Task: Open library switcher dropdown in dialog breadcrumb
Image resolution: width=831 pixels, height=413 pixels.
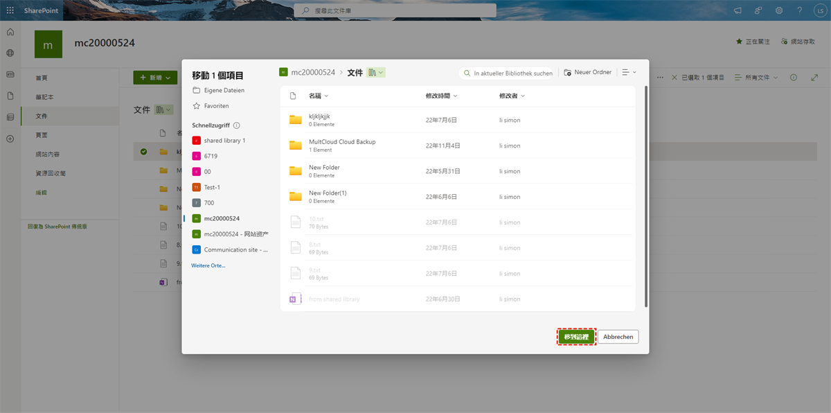Action: [376, 72]
